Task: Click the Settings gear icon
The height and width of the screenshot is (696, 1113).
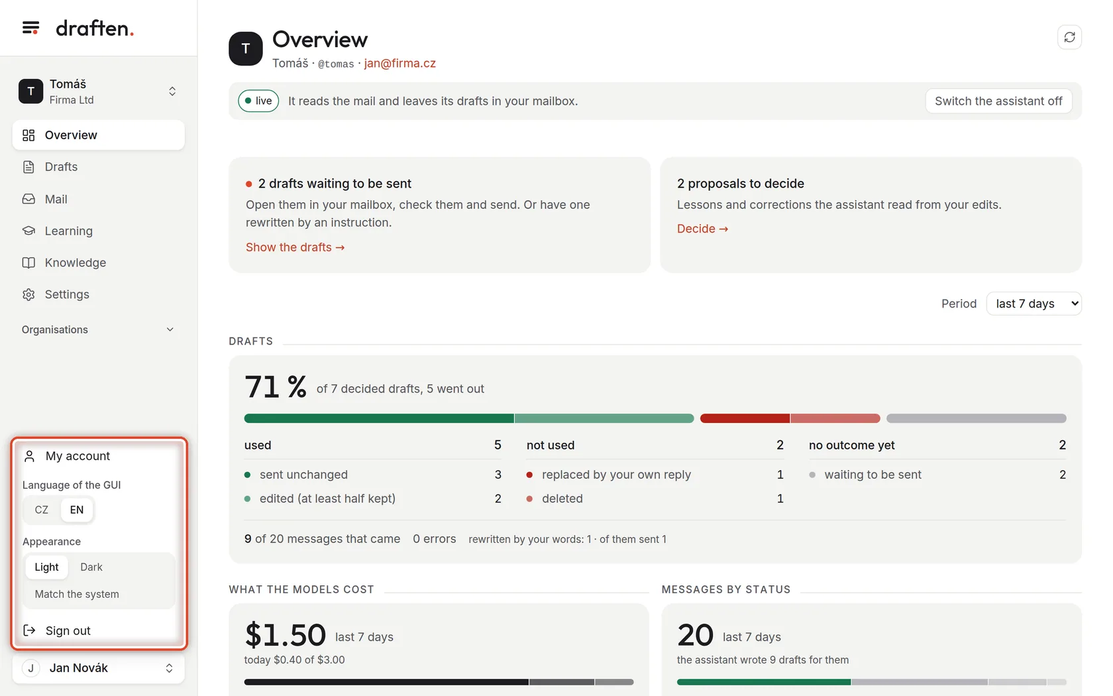Action: coord(28,294)
